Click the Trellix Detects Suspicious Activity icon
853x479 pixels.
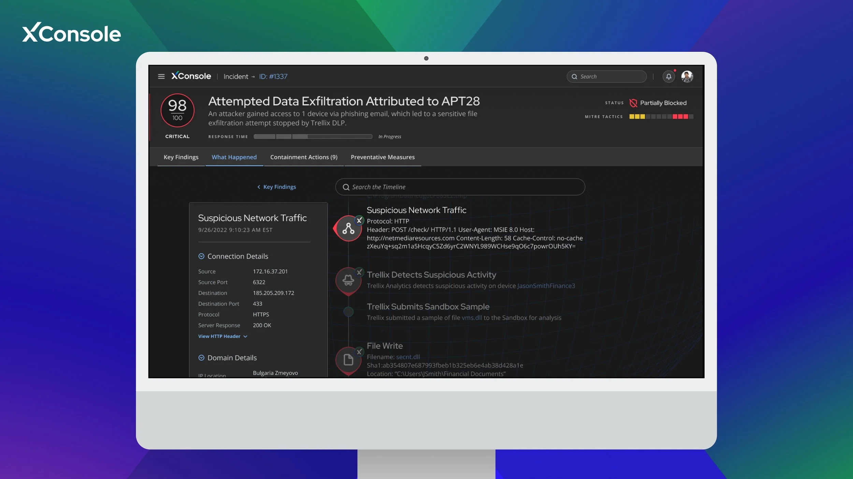point(348,280)
